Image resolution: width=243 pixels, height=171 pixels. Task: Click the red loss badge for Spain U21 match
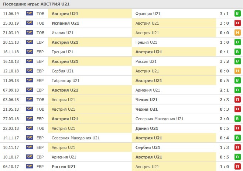(x=237, y=23)
